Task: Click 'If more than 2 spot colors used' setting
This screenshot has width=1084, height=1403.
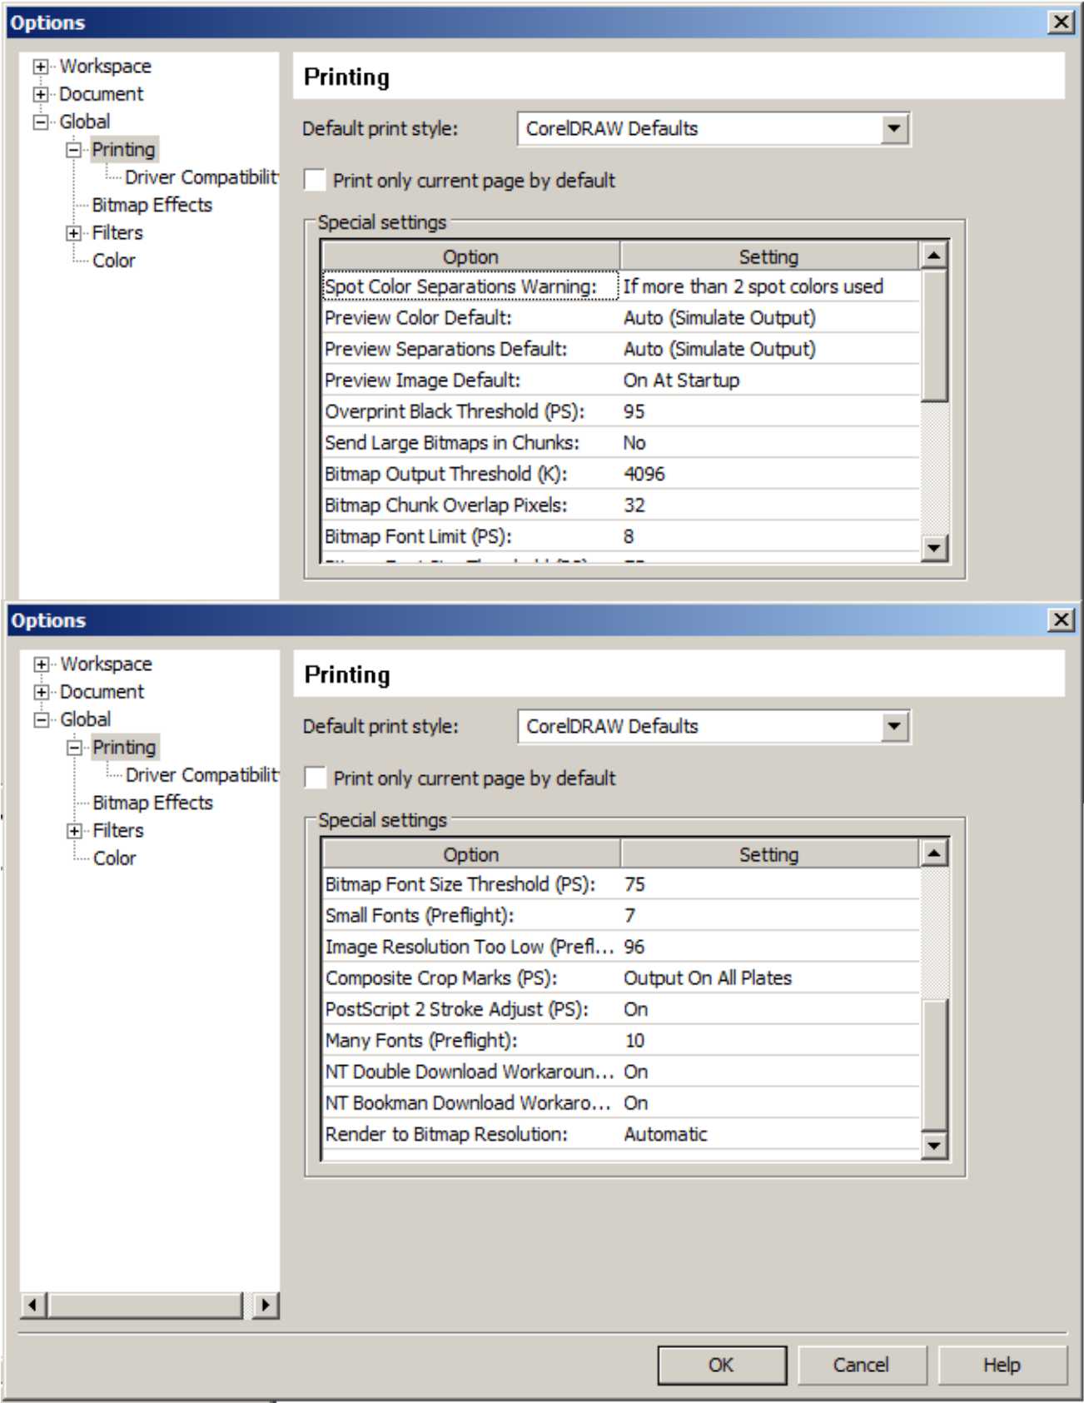Action: [753, 286]
